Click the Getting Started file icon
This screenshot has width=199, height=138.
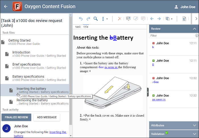[x=3, y=42]
